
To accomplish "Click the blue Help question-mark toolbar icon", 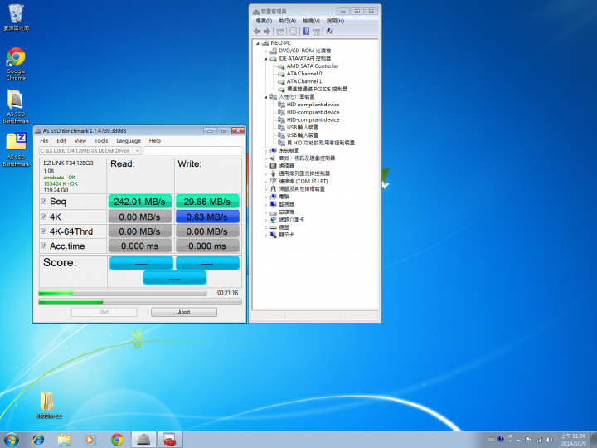I will pyautogui.click(x=306, y=32).
